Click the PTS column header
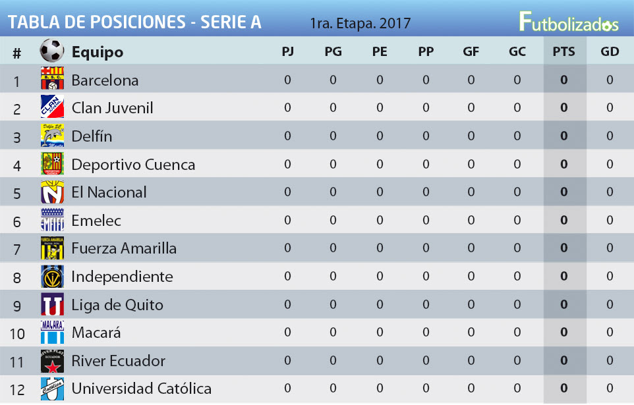Screen dimensions: 634x405 [563, 51]
